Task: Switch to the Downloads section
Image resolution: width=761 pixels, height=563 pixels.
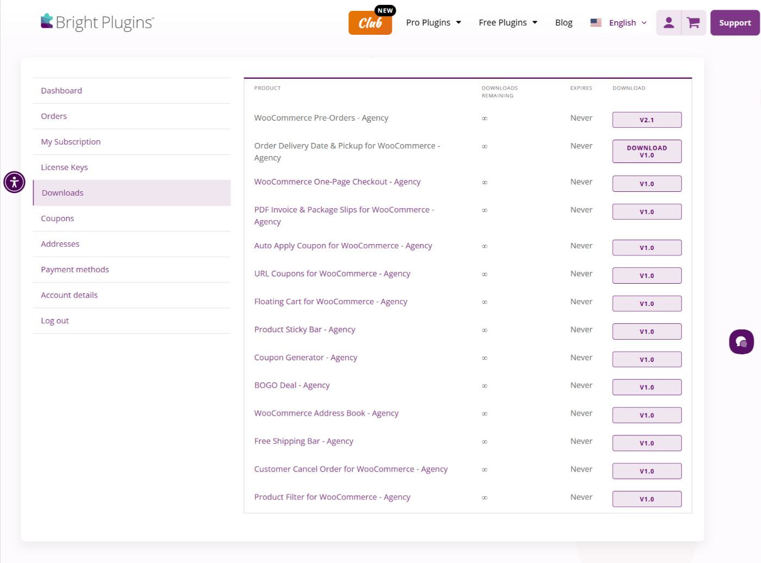Action: [62, 192]
